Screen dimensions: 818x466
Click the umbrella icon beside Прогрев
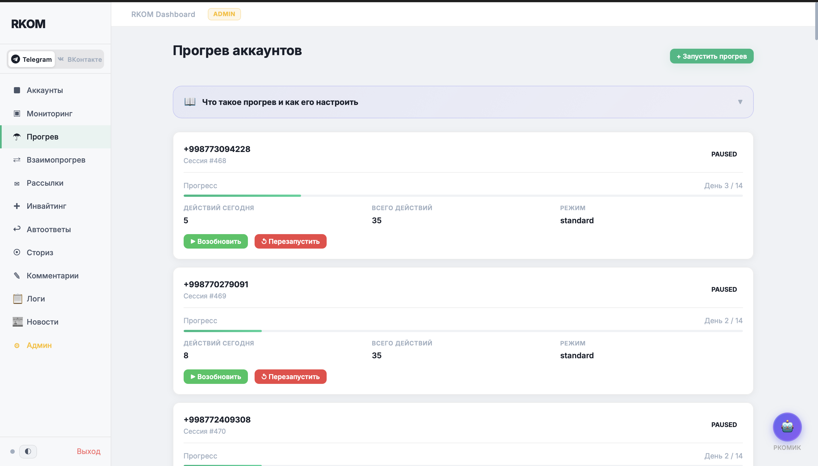17,137
